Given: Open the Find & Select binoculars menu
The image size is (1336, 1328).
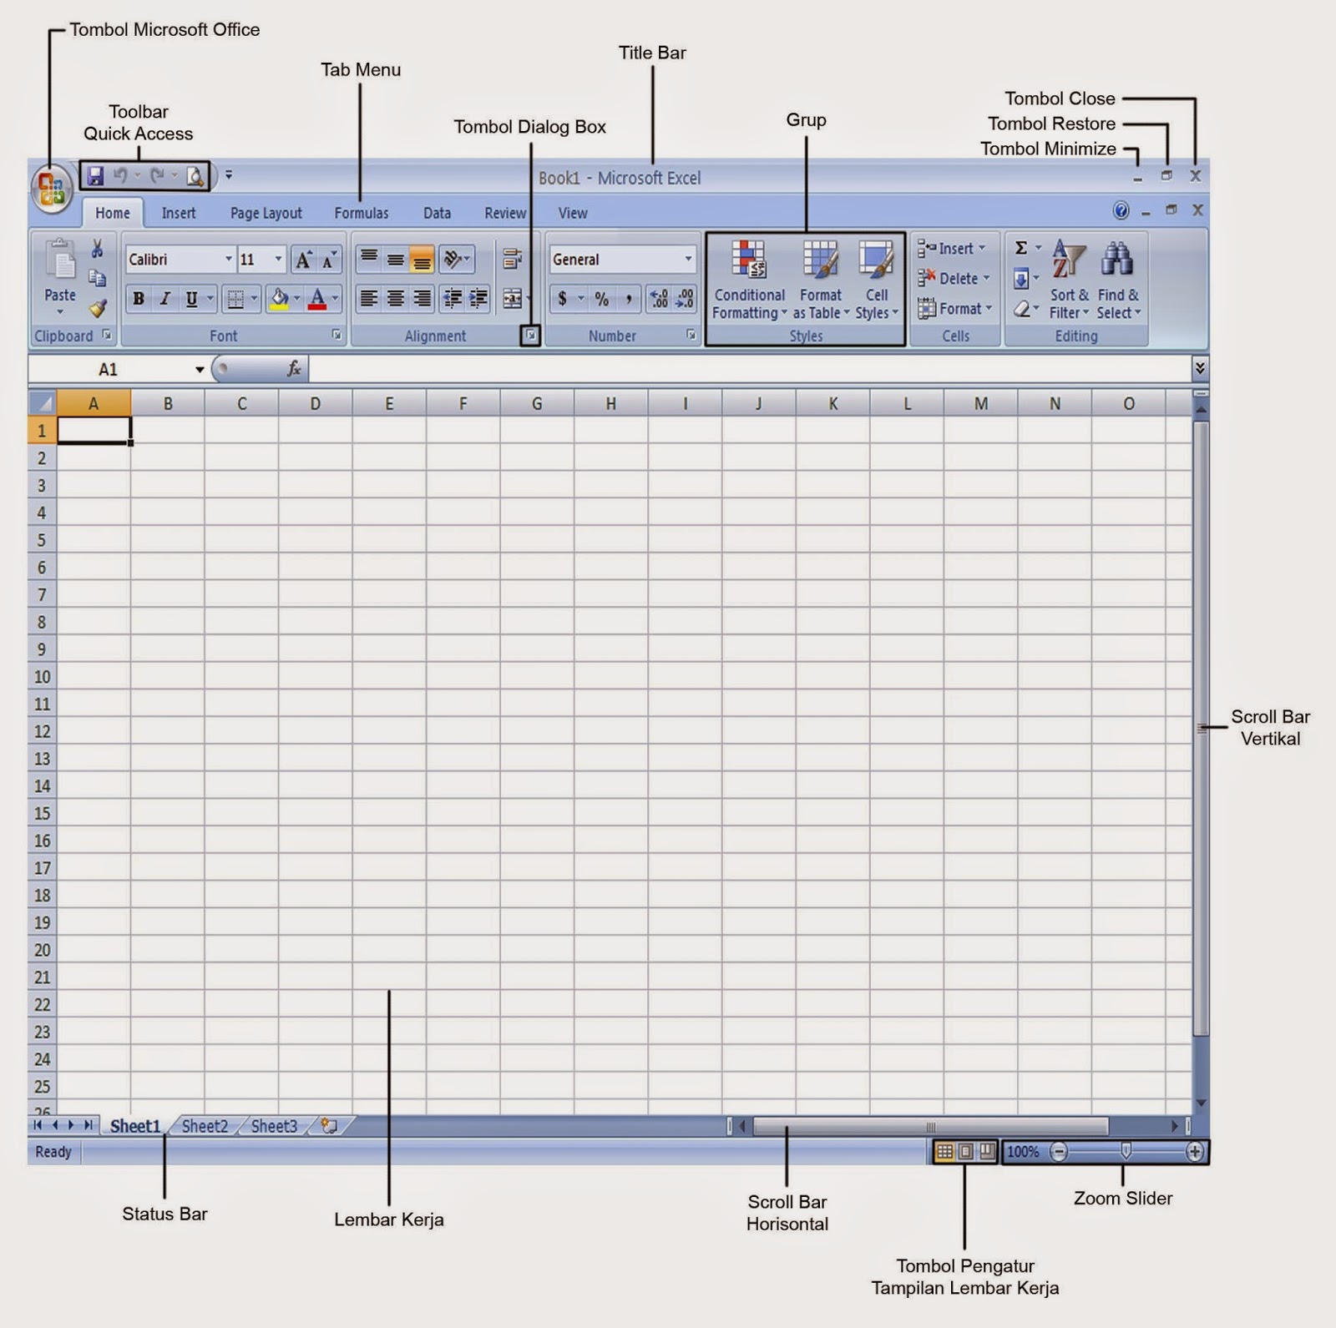Looking at the screenshot, I should (x=1118, y=280).
